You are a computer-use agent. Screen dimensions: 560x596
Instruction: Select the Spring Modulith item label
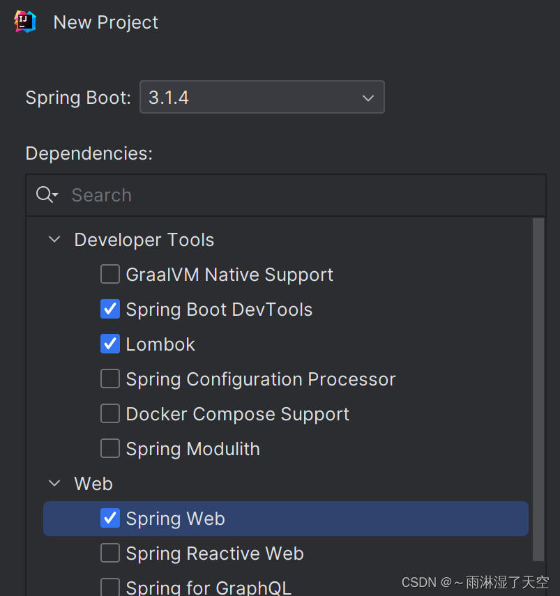pos(192,449)
